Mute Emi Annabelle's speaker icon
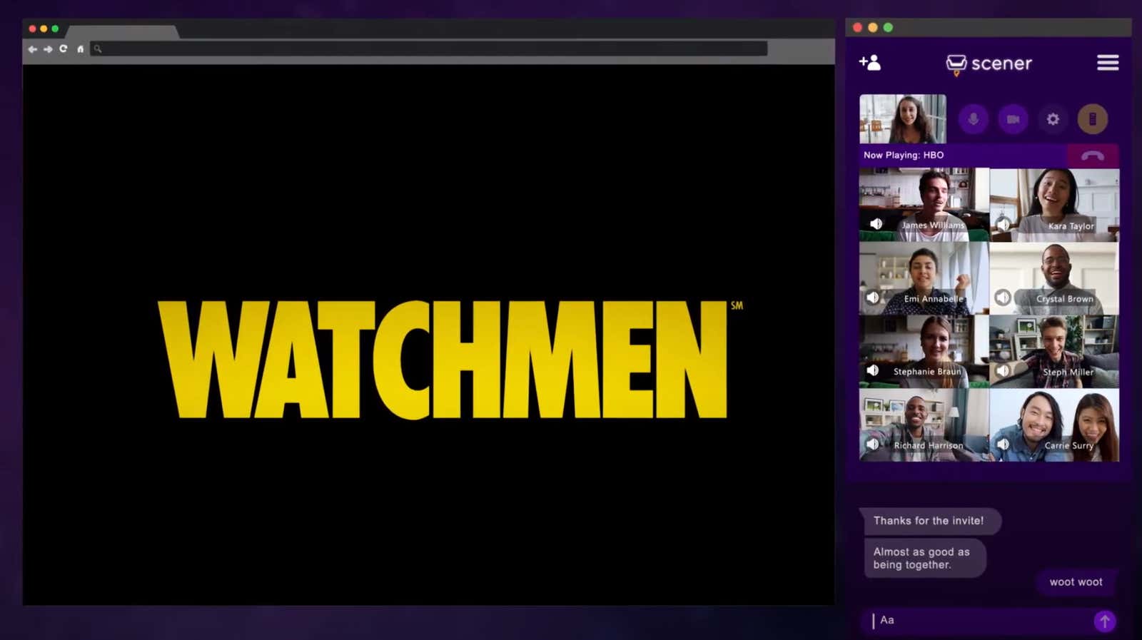The width and height of the screenshot is (1142, 640). 873,298
